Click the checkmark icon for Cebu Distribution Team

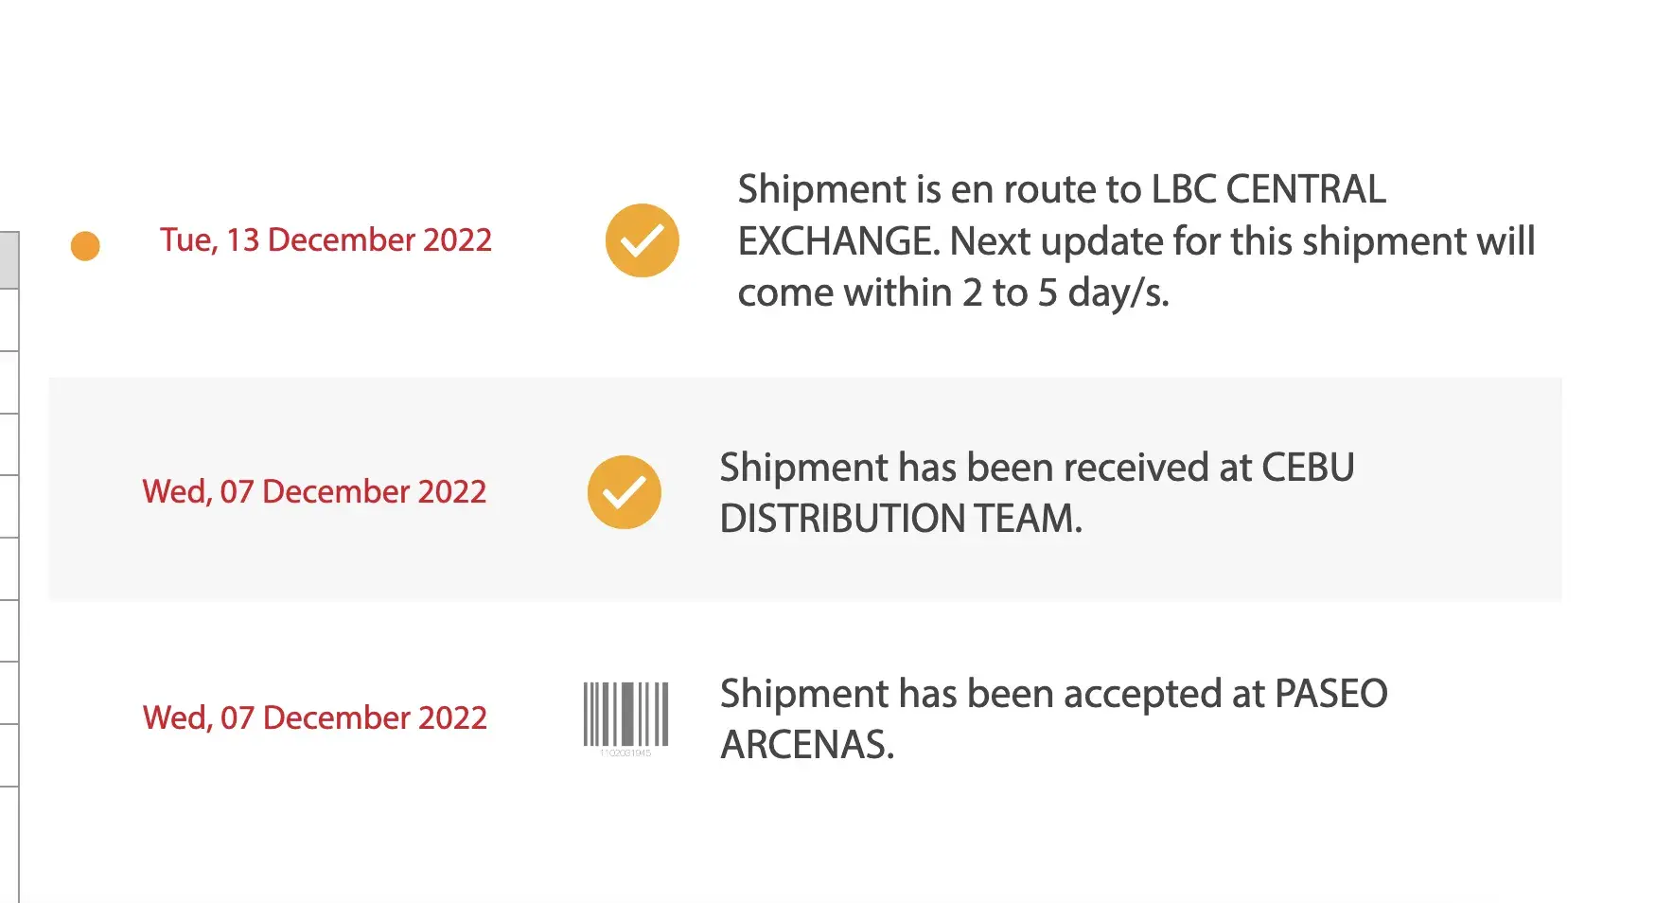tap(624, 492)
